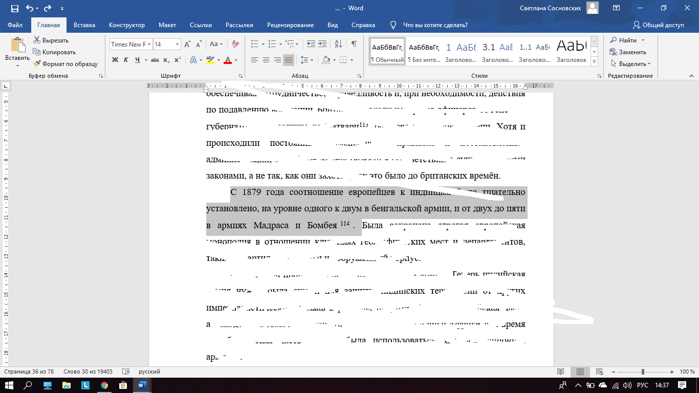
Task: Toggle strikethrough (abc) formatting
Action: pos(156,60)
